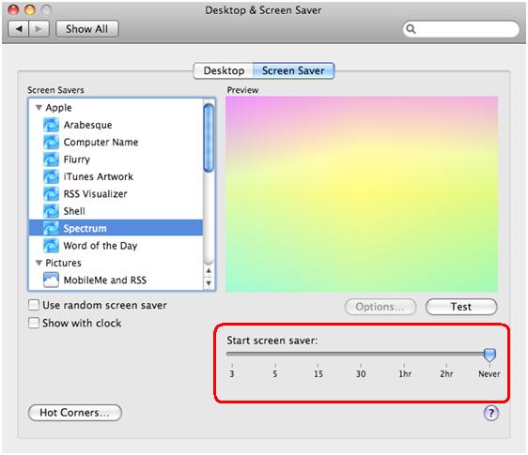The width and height of the screenshot is (528, 455).
Task: Select the Arabesque screen saver icon
Action: [51, 125]
